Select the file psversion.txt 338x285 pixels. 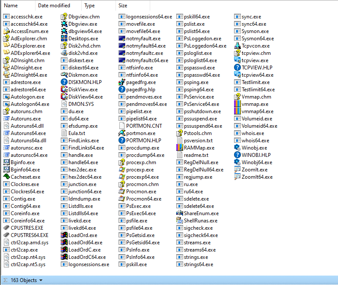[x=194, y=141]
